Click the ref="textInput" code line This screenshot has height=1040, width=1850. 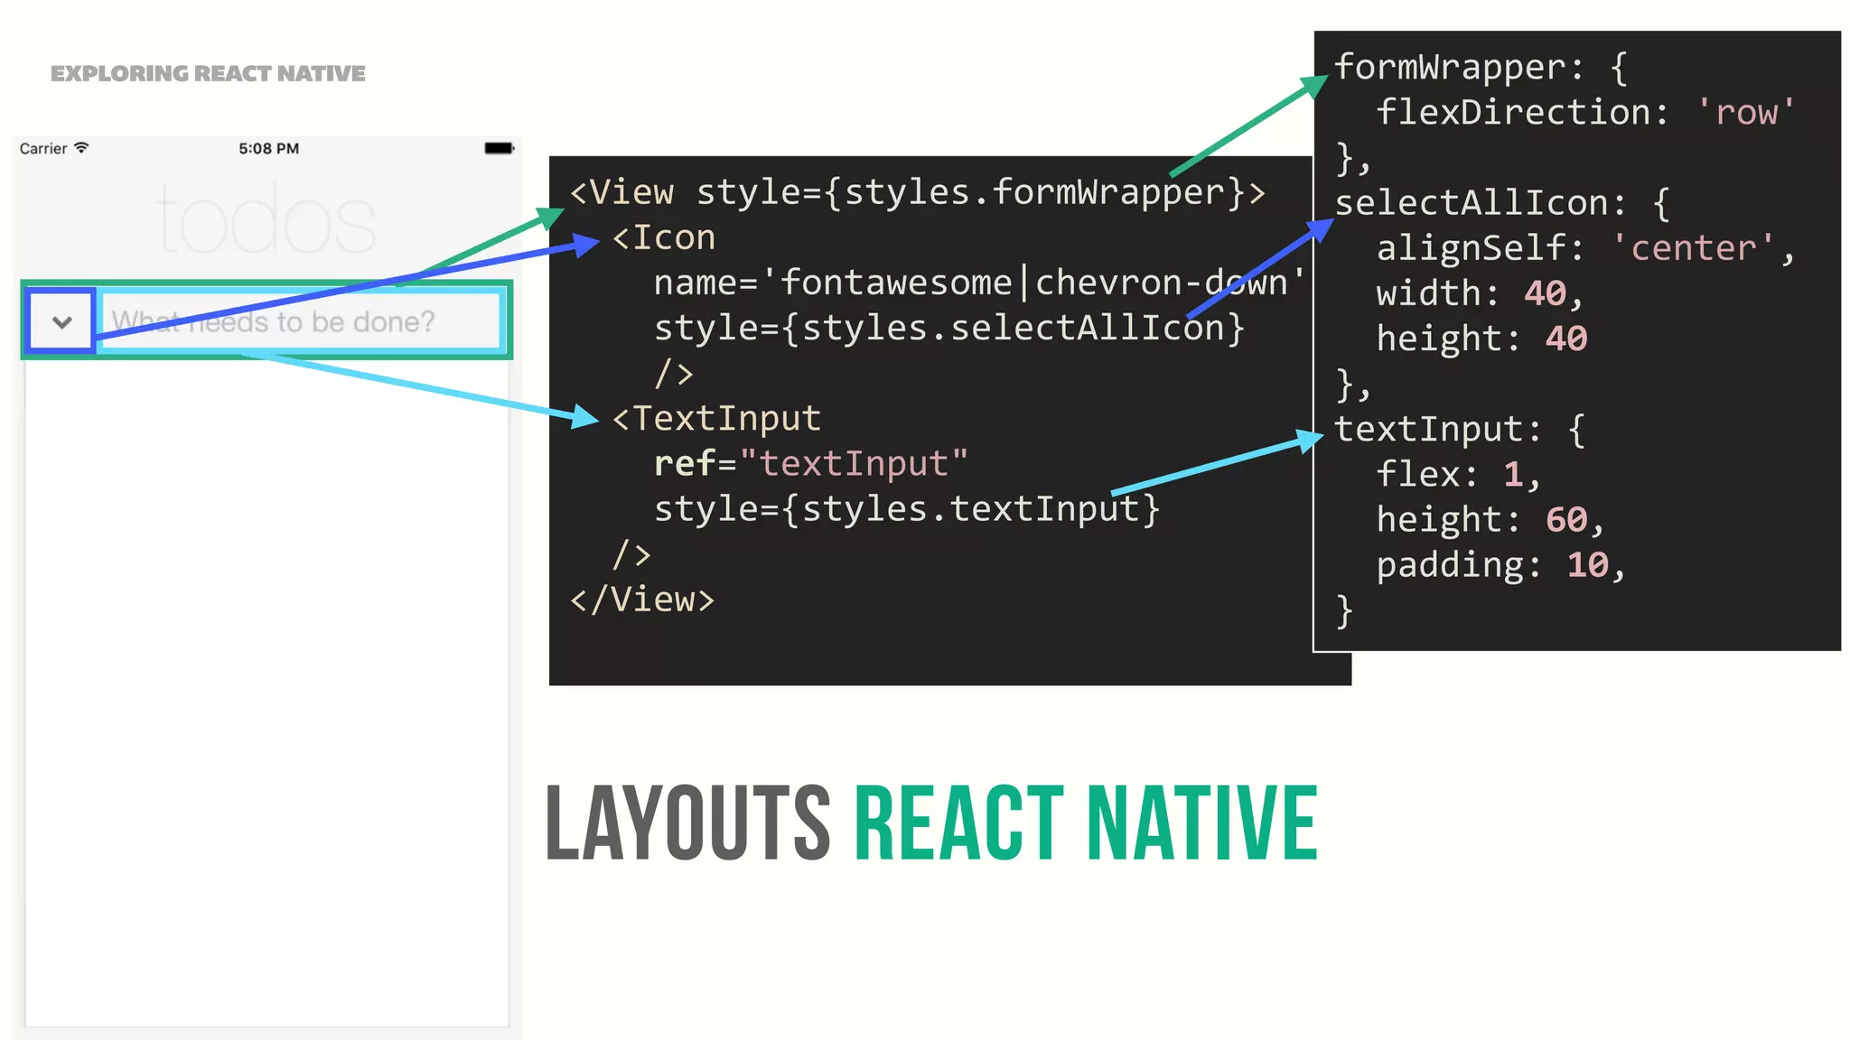pyautogui.click(x=809, y=463)
